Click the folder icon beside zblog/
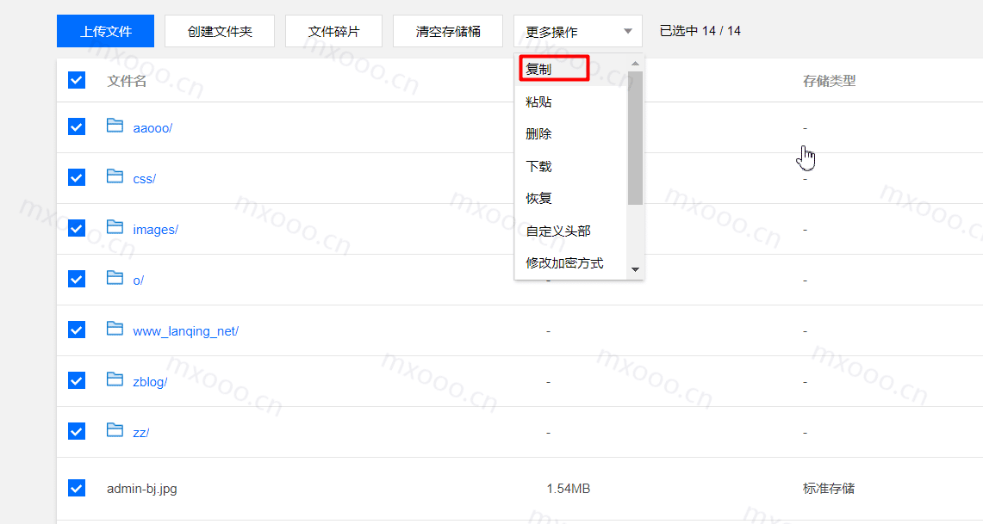 pos(115,380)
